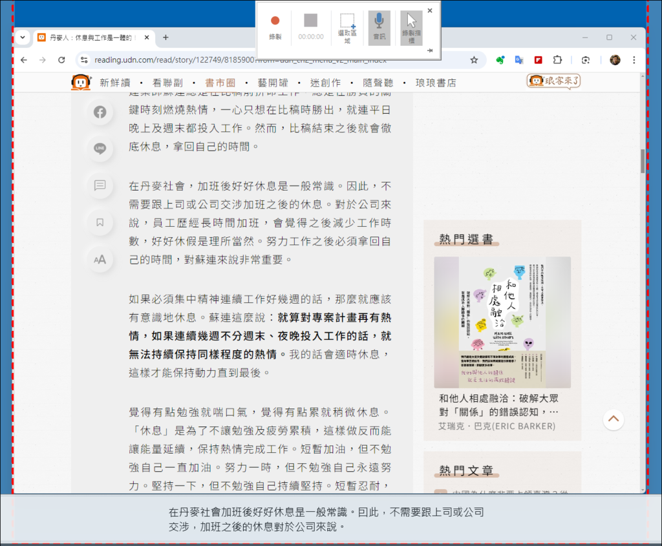Go forward to next page
The height and width of the screenshot is (546, 662).
pyautogui.click(x=42, y=60)
